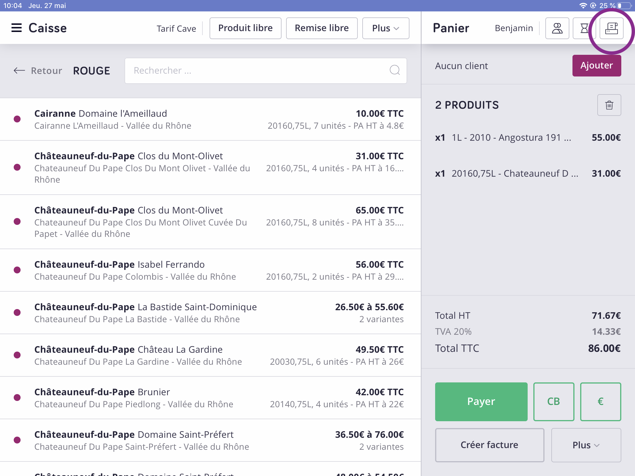Open the hourglass pending-carts icon

pos(584,28)
